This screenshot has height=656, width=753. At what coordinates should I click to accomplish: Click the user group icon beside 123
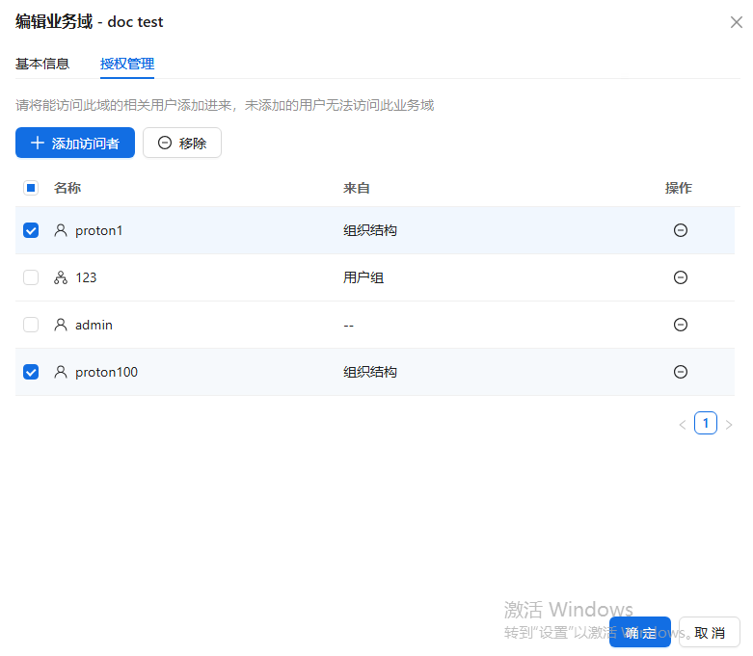coord(61,277)
